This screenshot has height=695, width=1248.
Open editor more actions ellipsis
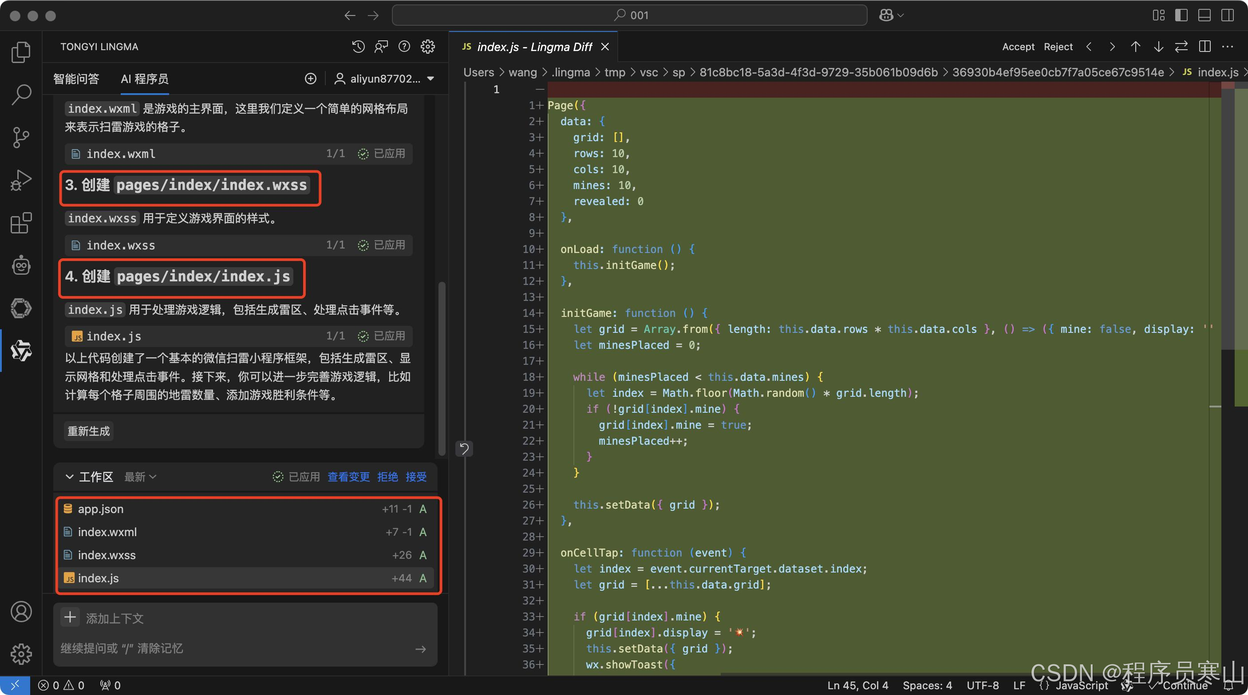(1228, 47)
